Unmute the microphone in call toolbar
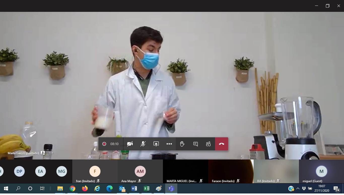 (x=143, y=144)
